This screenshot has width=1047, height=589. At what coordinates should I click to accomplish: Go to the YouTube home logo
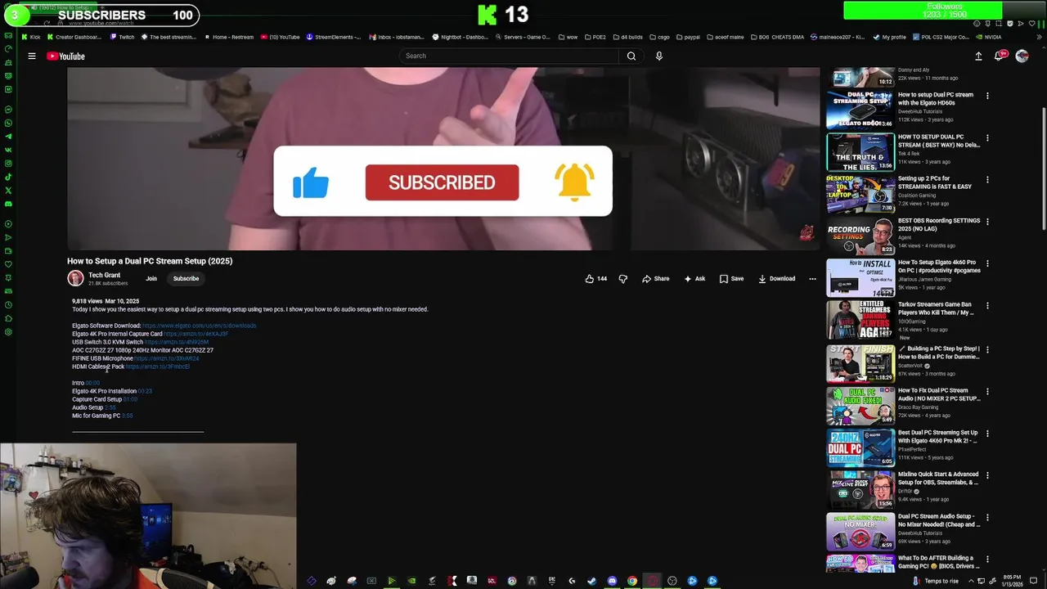(65, 56)
